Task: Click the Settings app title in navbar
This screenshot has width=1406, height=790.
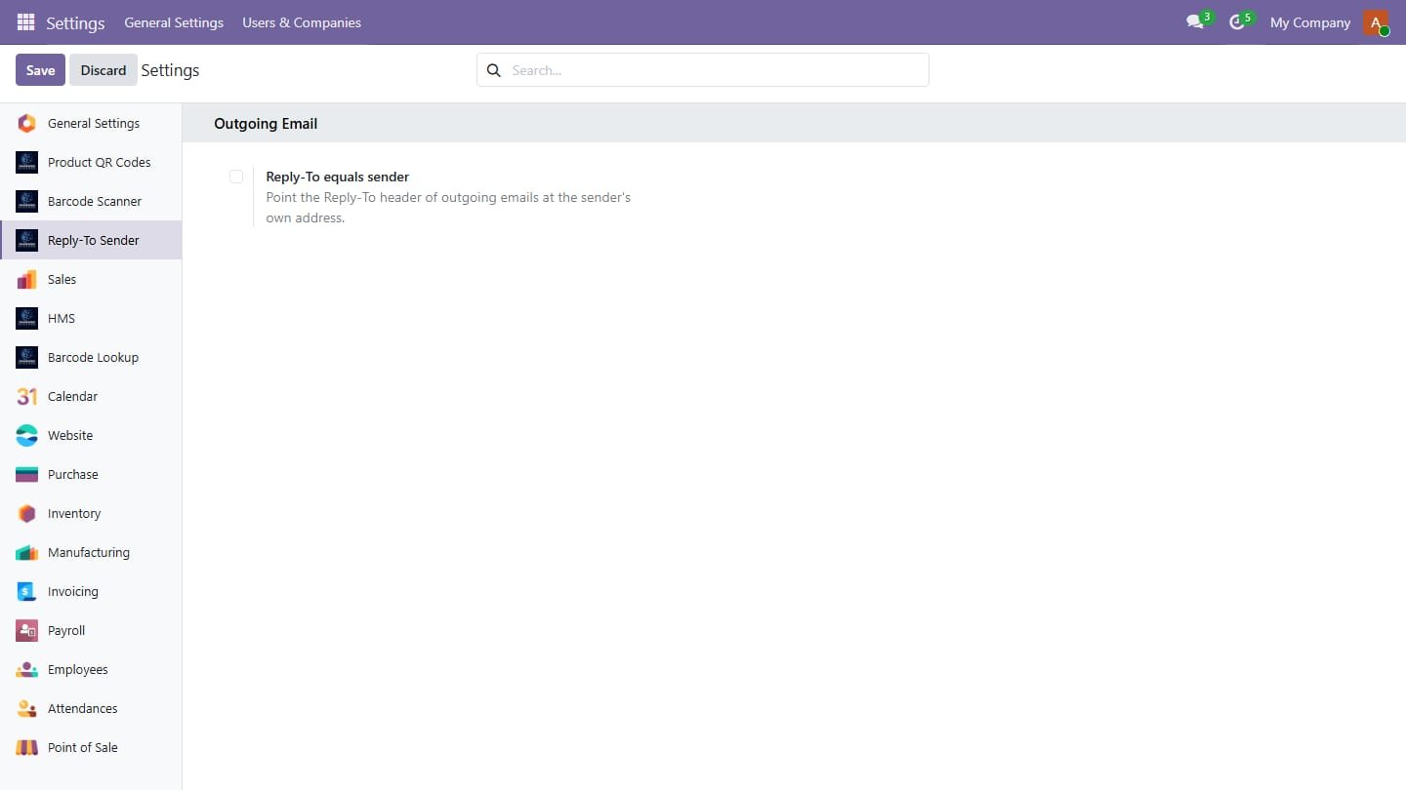Action: click(75, 22)
